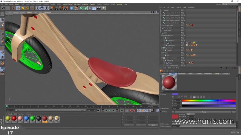
Task: Open the Camera object icon
Action: coord(99,8)
